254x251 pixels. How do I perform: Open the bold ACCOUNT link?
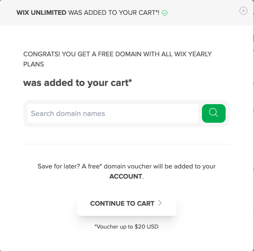[126, 177]
